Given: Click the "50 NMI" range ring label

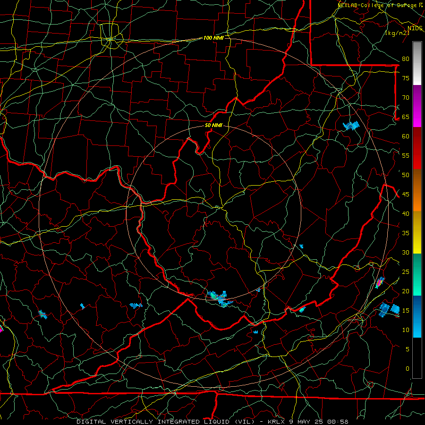Looking at the screenshot, I should pos(213,125).
